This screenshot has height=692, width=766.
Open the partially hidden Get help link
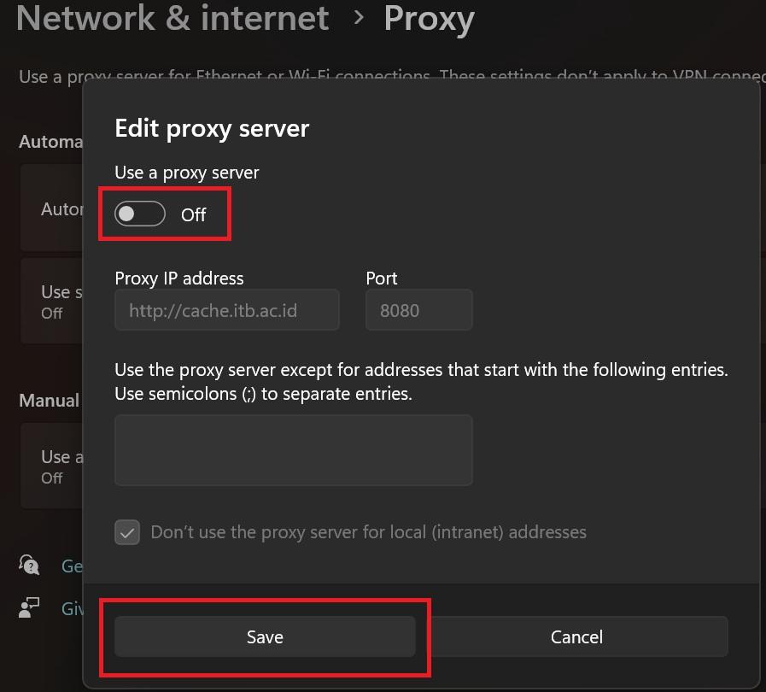point(72,566)
